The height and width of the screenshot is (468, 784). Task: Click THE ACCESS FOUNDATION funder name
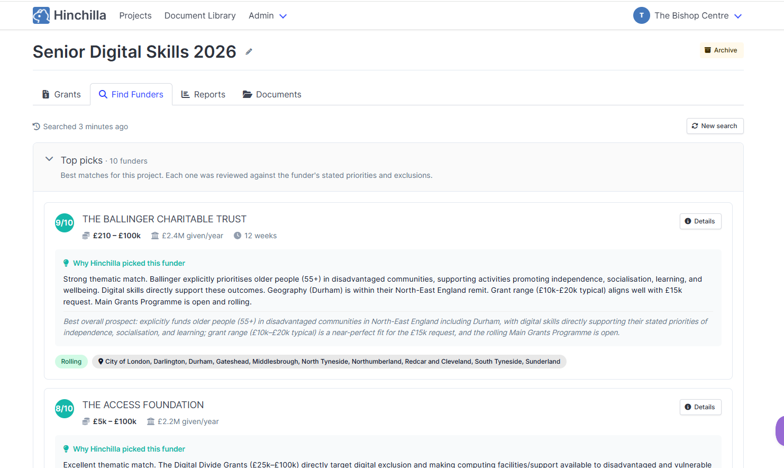pyautogui.click(x=143, y=405)
